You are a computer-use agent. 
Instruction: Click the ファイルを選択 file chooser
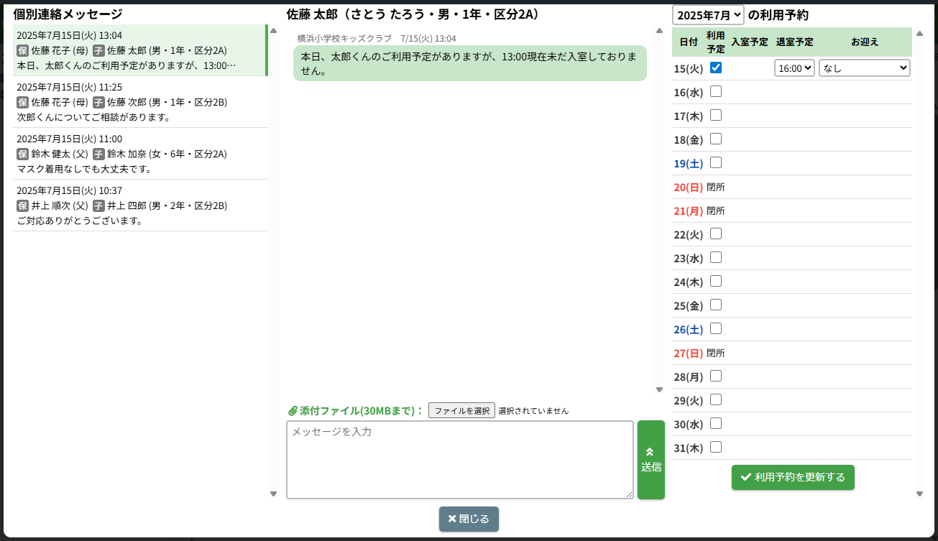click(x=461, y=411)
